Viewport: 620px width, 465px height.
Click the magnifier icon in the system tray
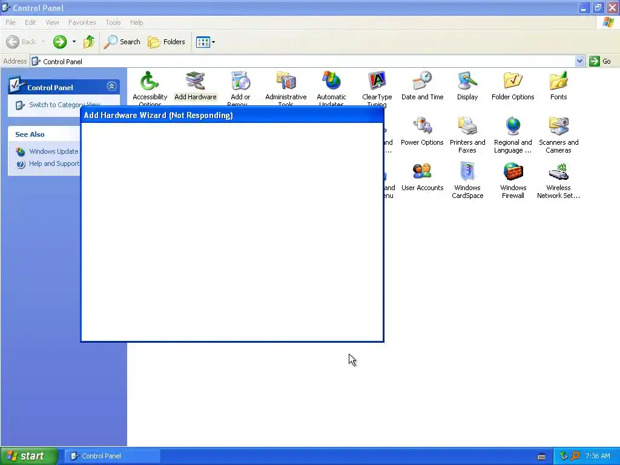pos(575,456)
